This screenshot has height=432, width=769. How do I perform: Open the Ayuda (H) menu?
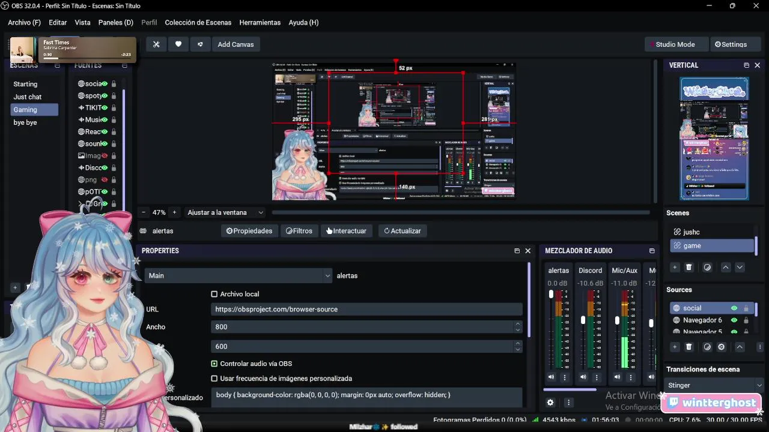click(x=304, y=23)
